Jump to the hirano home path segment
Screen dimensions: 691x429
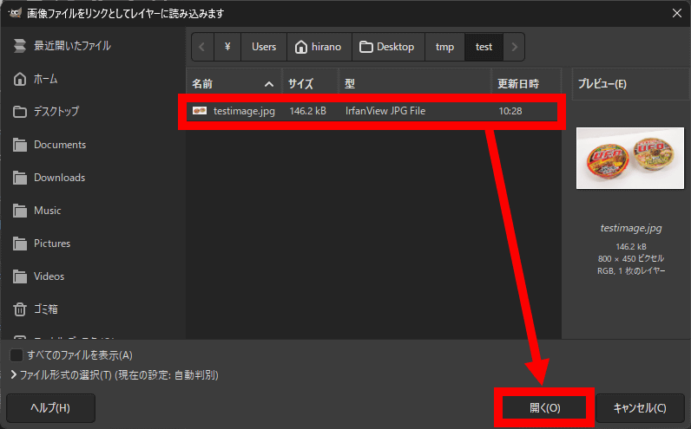[x=319, y=47]
